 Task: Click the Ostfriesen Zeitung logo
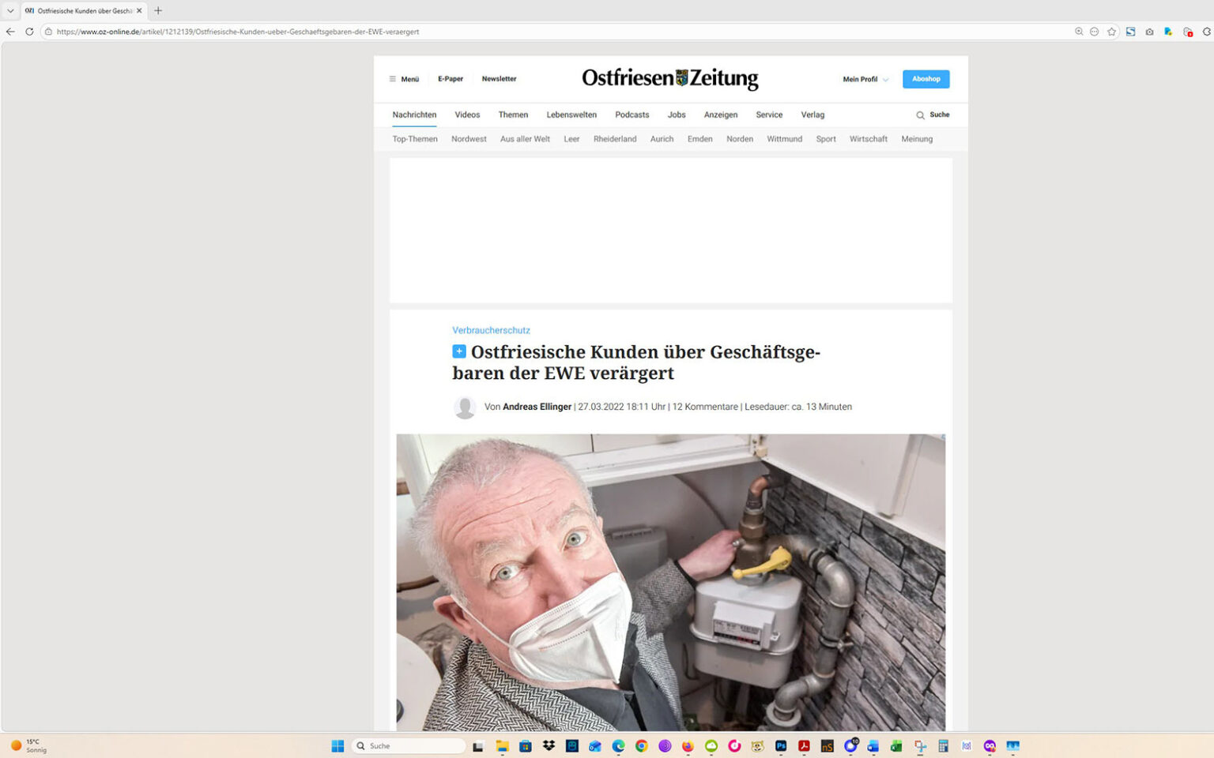(x=670, y=78)
